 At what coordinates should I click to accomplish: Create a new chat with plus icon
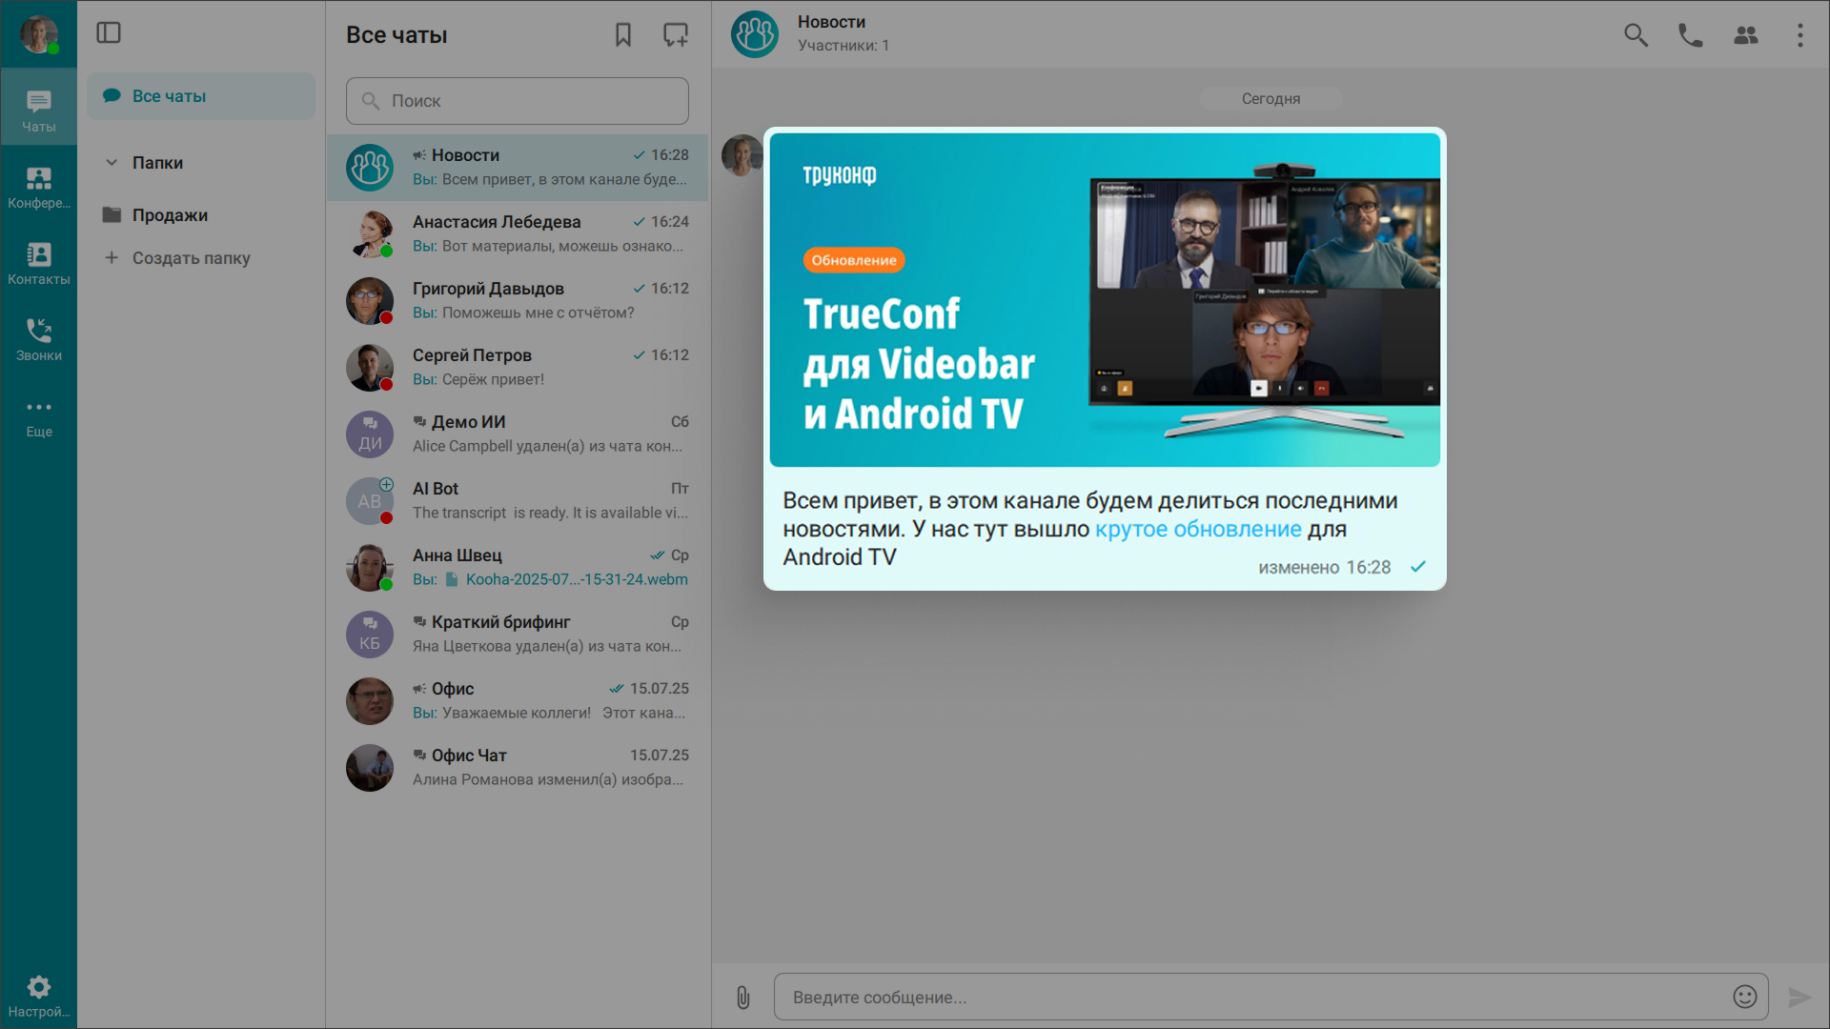tap(676, 35)
